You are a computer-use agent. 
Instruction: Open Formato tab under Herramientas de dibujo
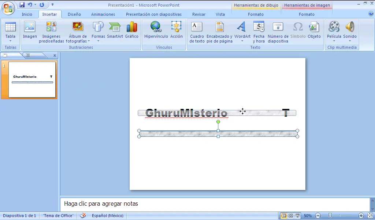256,14
